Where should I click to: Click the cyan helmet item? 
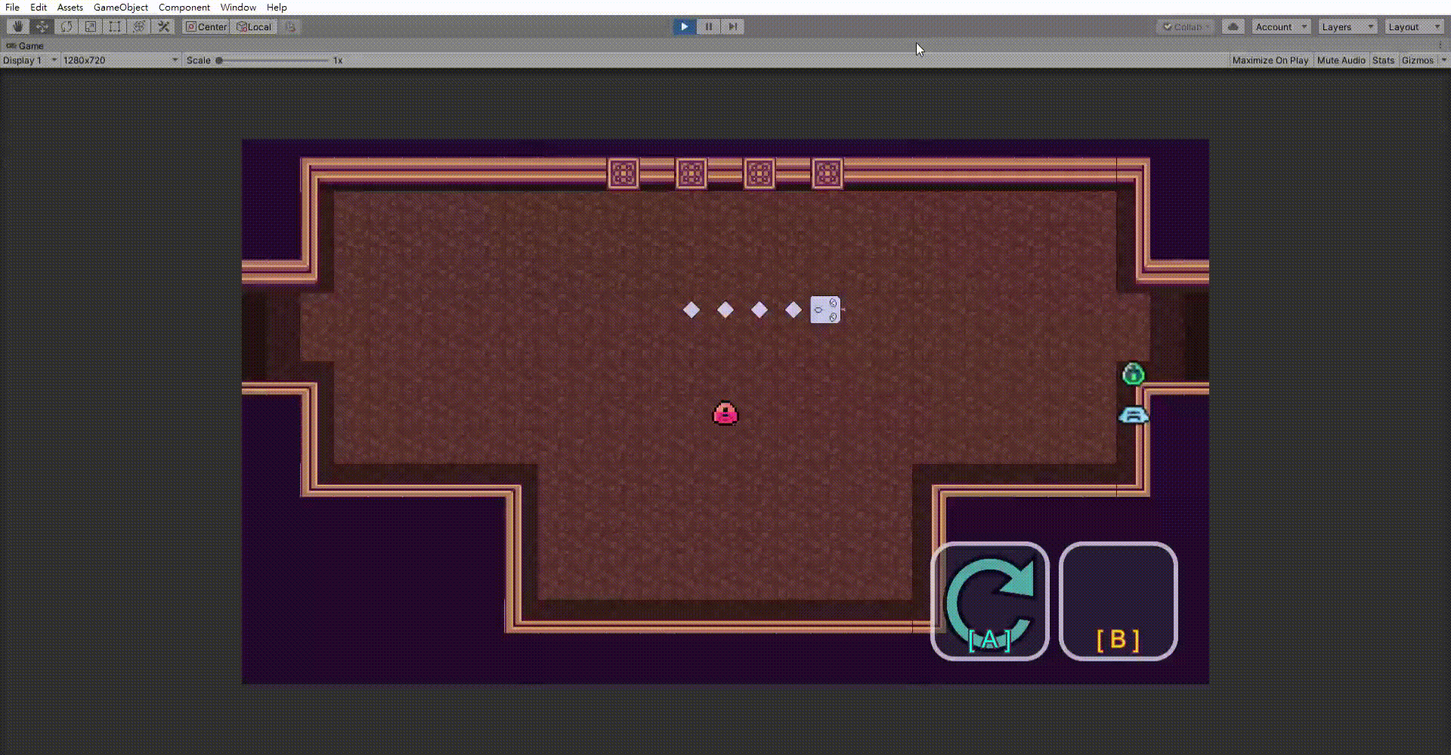point(1134,415)
